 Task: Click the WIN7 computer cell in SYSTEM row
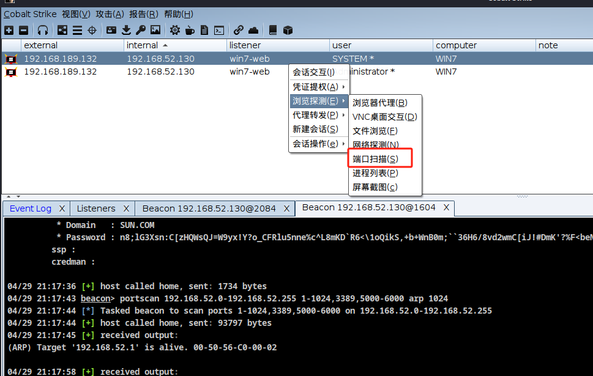tap(484, 59)
